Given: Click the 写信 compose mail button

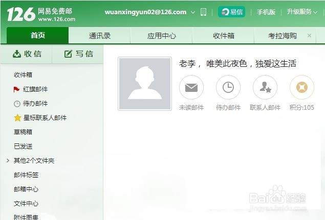Looking at the screenshot, I should point(78,54).
